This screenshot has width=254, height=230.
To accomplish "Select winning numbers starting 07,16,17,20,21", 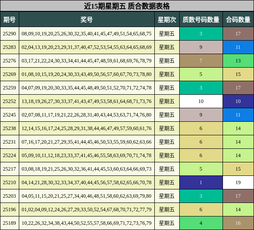I will (x=87, y=142).
